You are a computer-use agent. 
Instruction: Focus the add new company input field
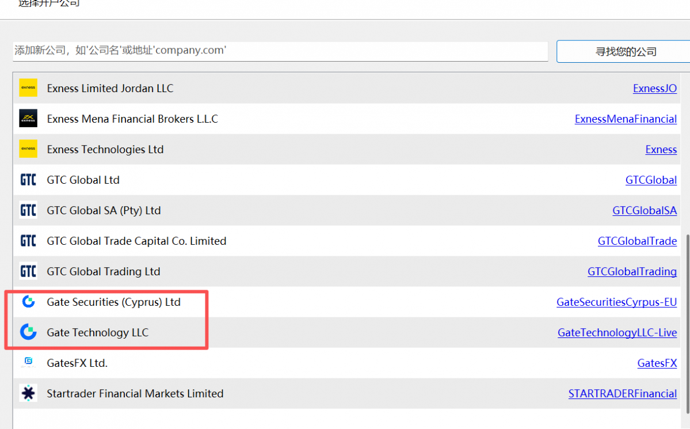coord(280,51)
